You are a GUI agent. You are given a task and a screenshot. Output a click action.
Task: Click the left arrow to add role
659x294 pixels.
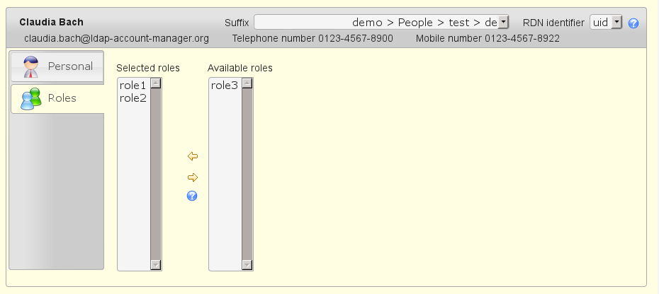[x=192, y=156]
